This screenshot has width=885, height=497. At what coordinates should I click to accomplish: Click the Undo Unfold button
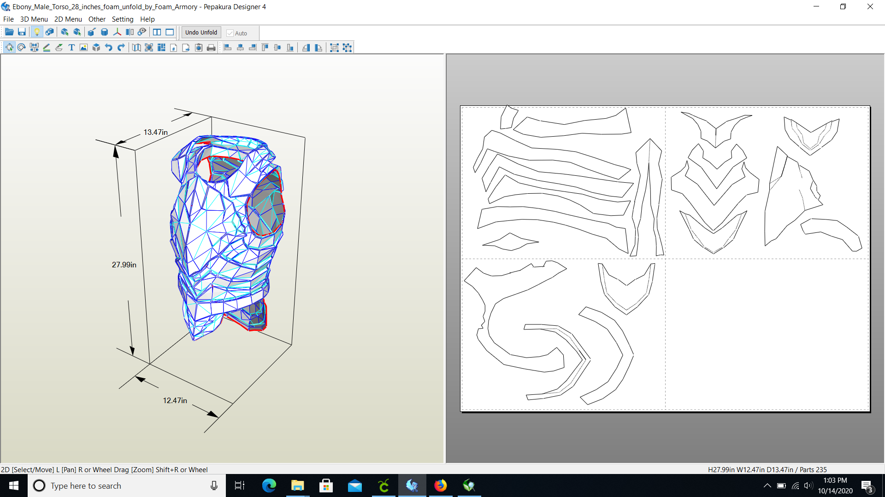click(201, 32)
